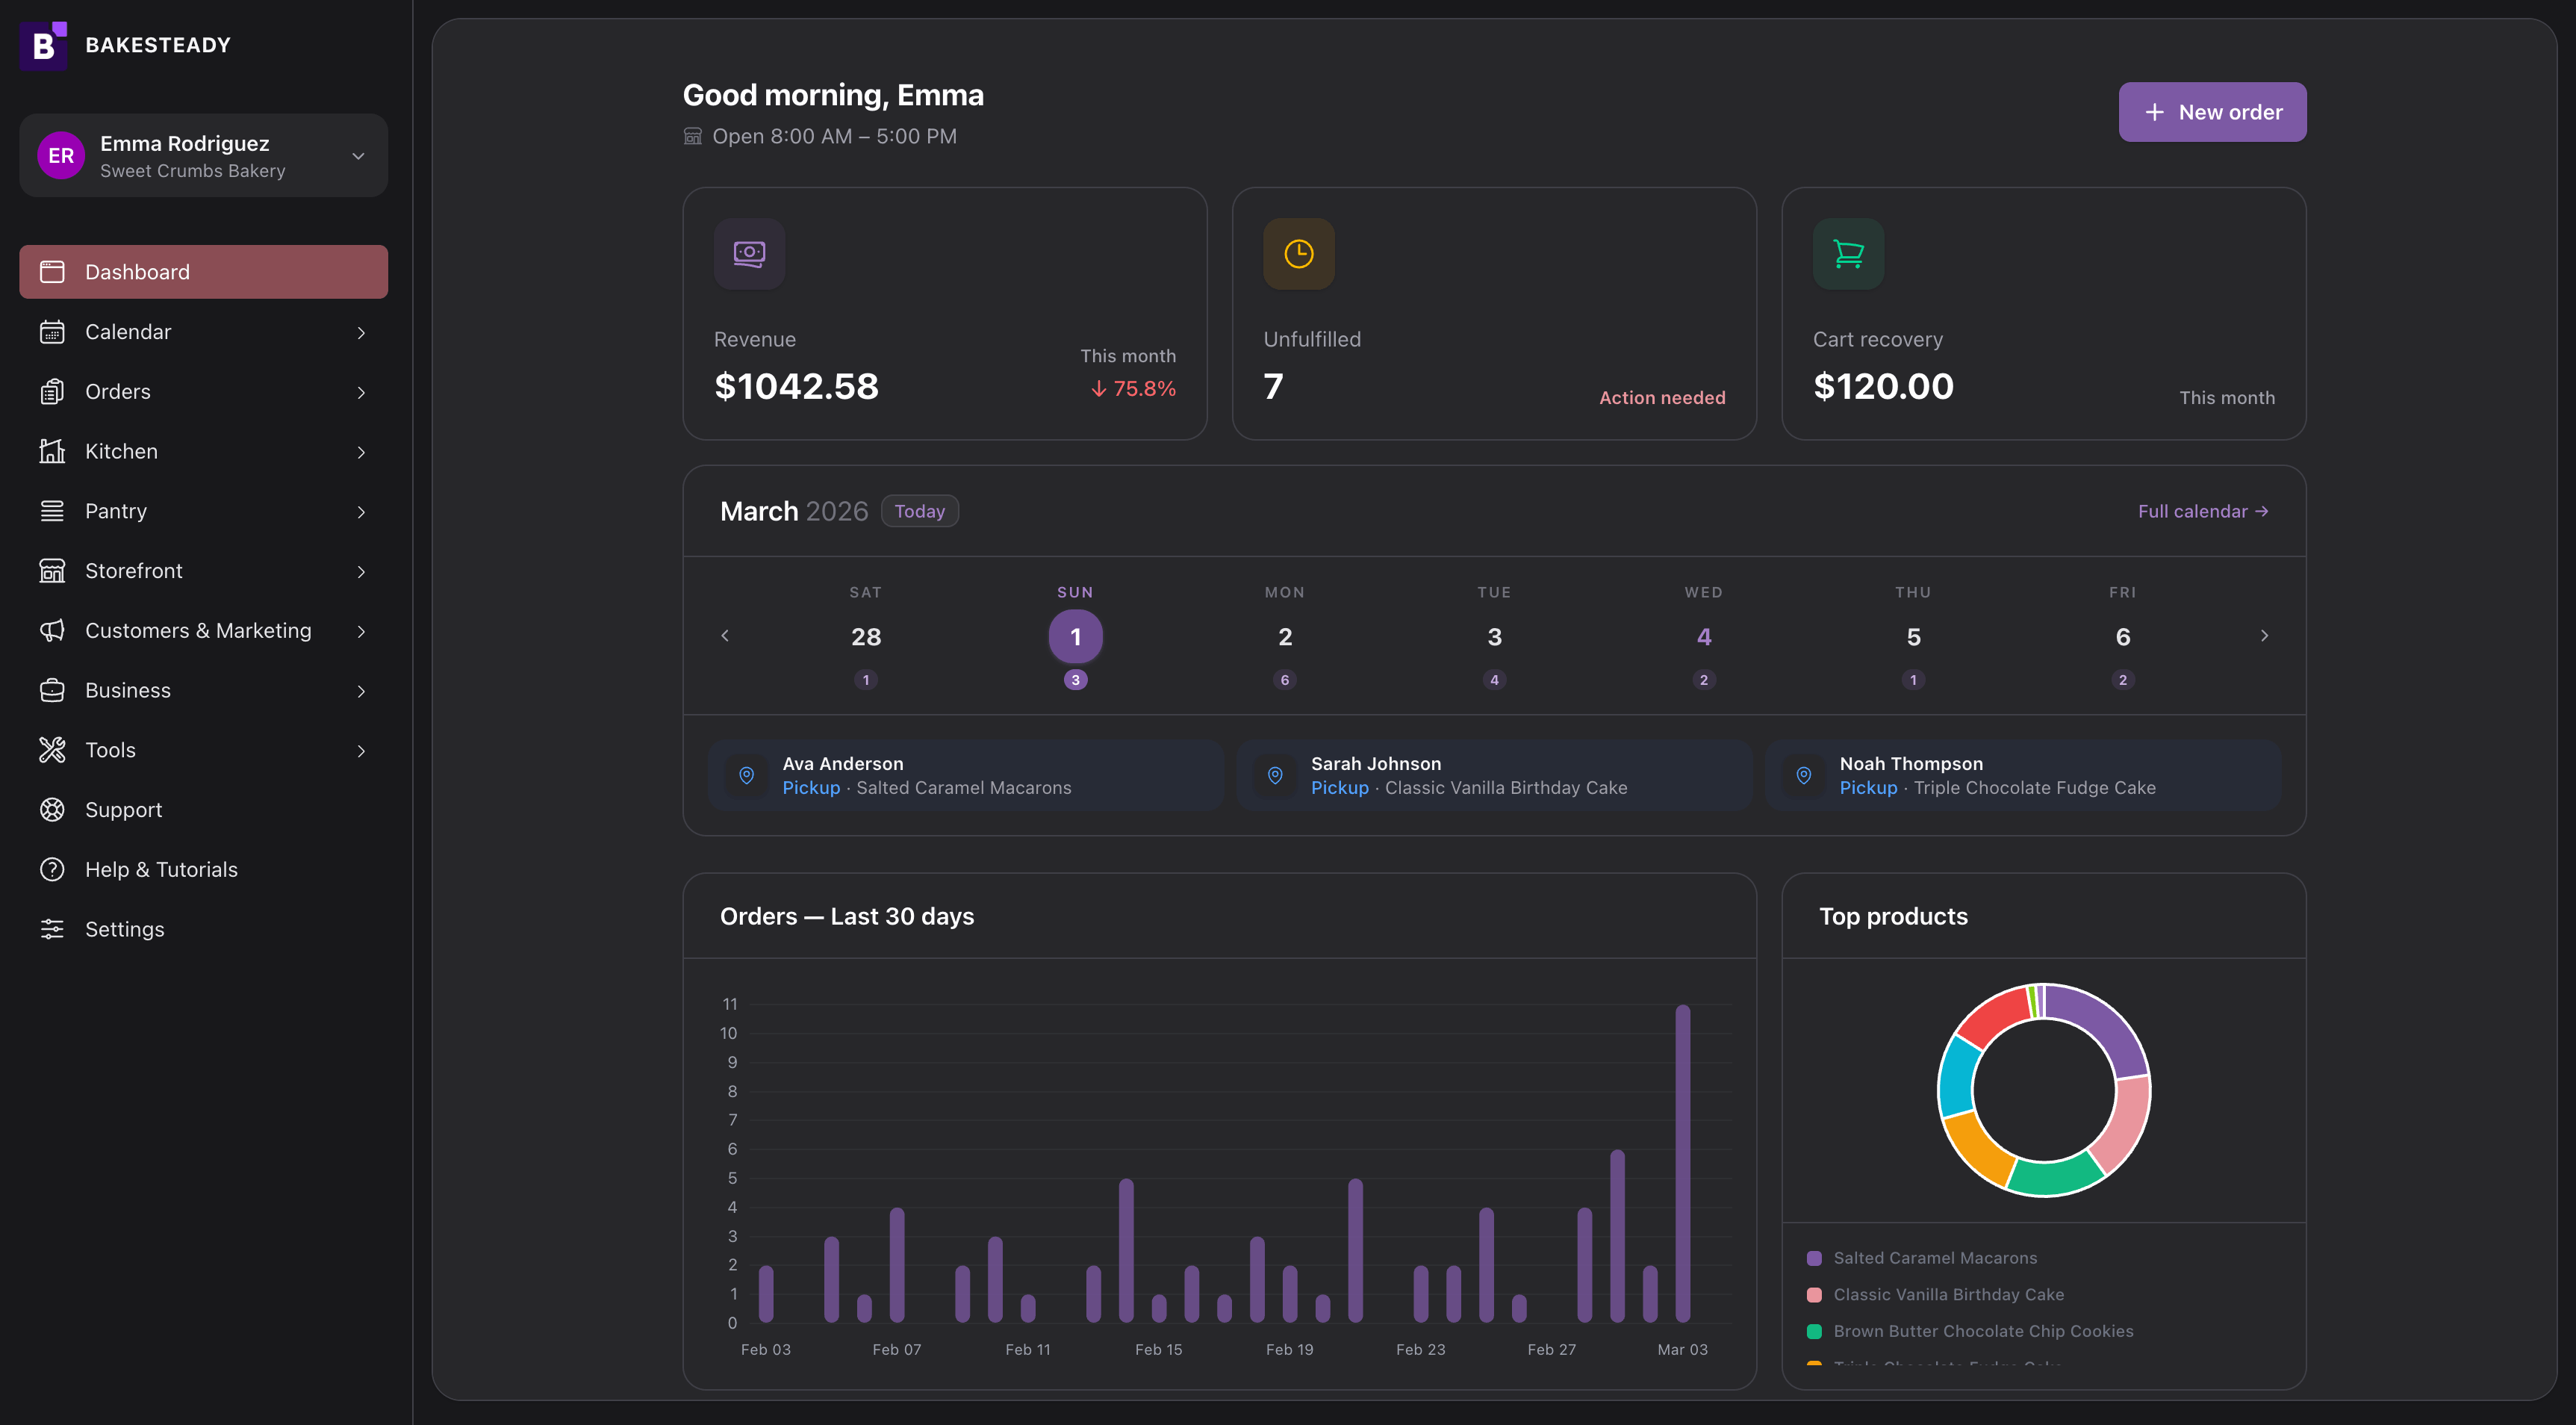Click the New order button
The height and width of the screenshot is (1425, 2576).
point(2212,111)
